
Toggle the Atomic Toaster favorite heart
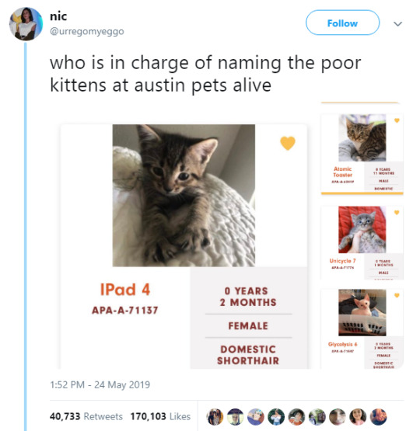point(397,120)
